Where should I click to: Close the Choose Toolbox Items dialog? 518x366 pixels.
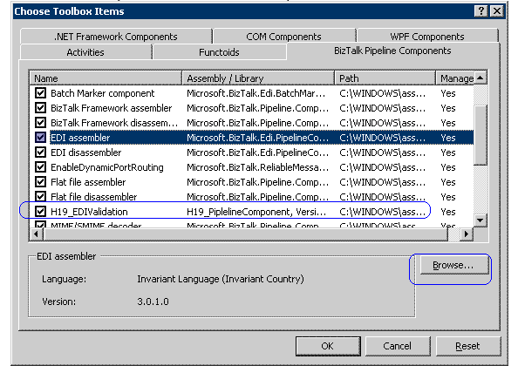[496, 11]
